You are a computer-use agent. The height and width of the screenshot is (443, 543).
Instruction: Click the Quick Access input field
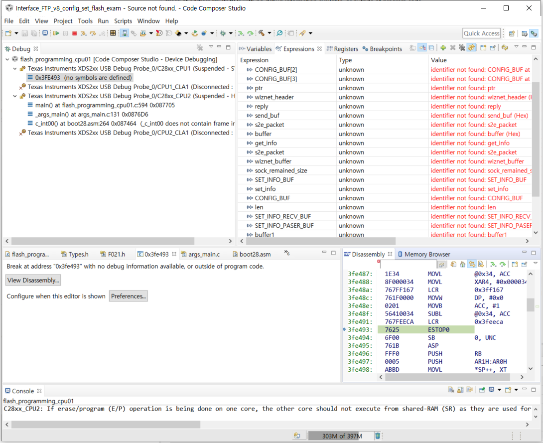click(481, 33)
